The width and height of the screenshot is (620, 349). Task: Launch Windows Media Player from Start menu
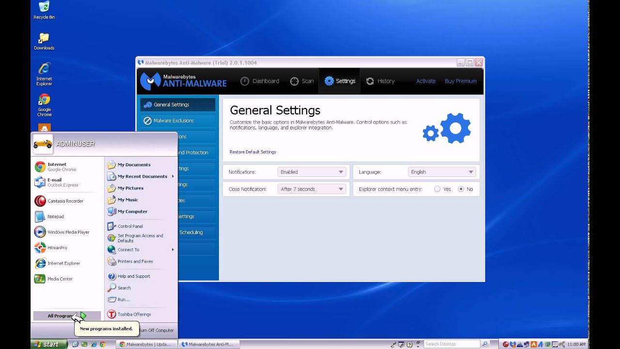[x=68, y=232]
